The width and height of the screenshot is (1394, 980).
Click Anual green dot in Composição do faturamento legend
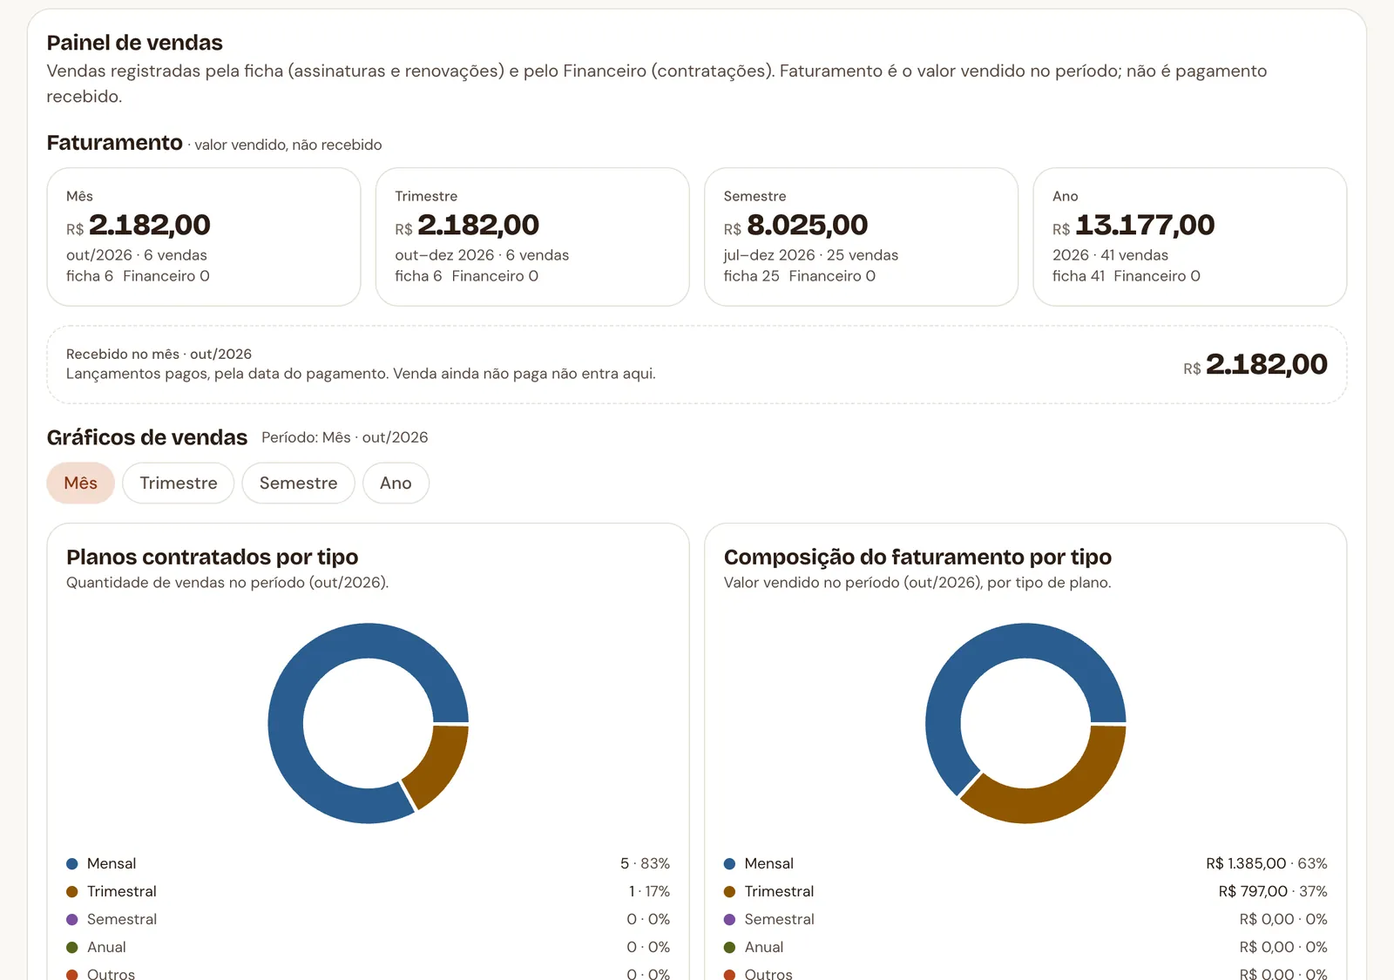coord(730,948)
